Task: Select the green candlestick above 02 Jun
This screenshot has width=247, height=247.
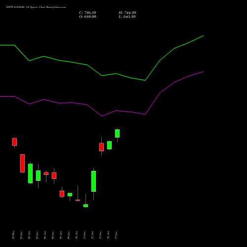Action: 30,173
